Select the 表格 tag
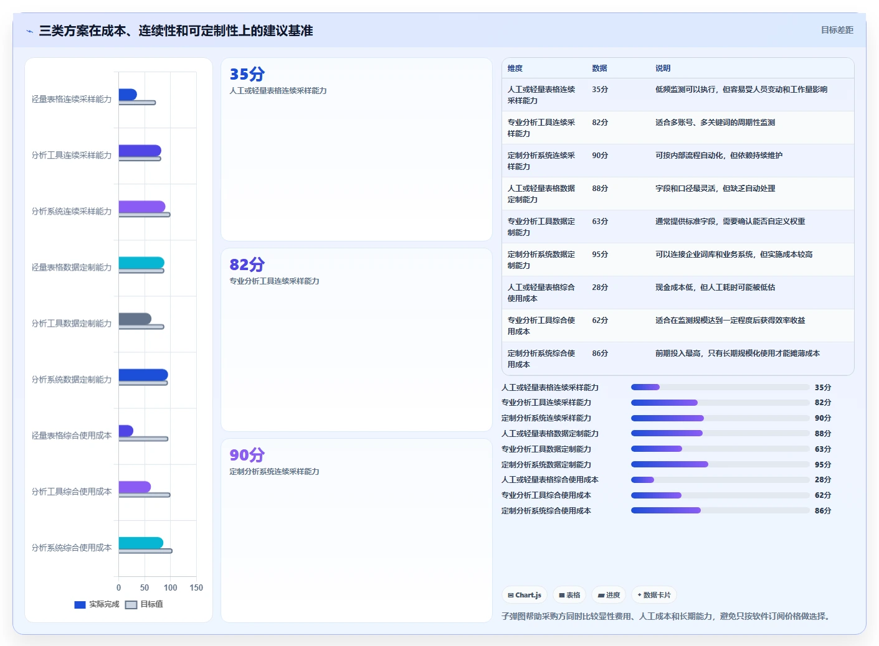 (569, 595)
